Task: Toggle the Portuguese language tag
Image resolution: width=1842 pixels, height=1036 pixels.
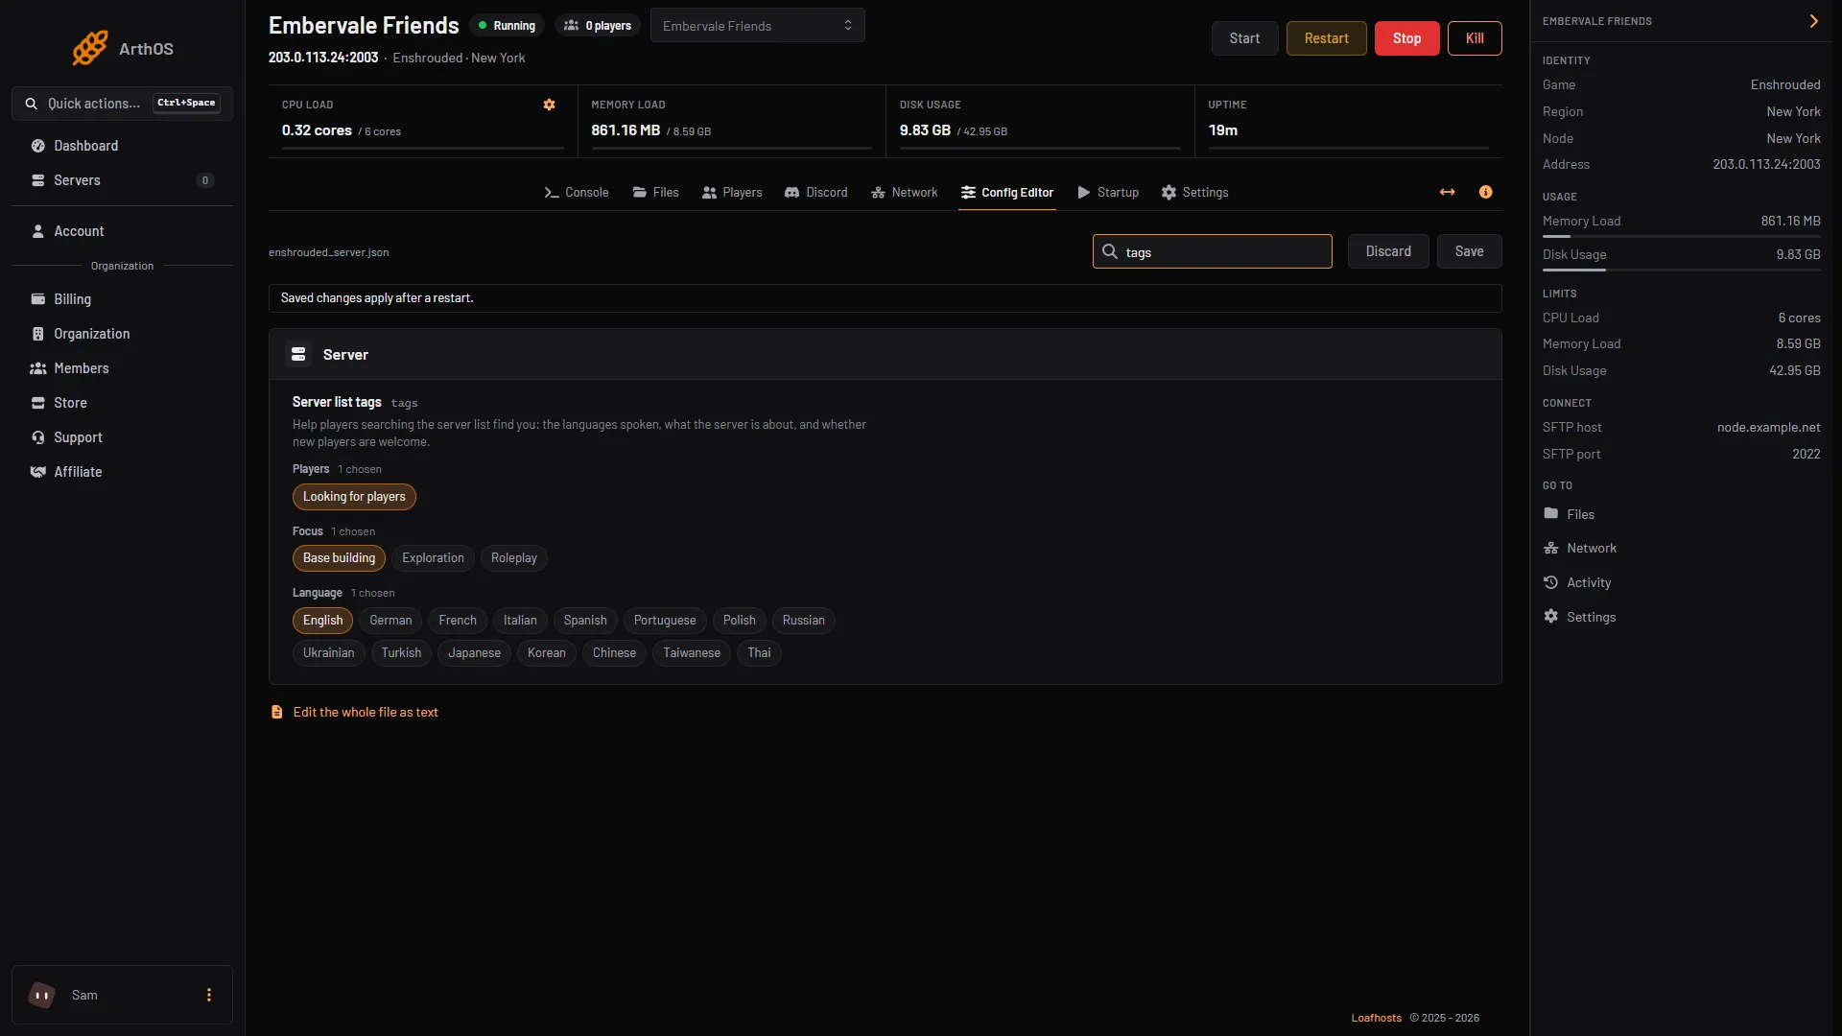Action: coord(665,621)
